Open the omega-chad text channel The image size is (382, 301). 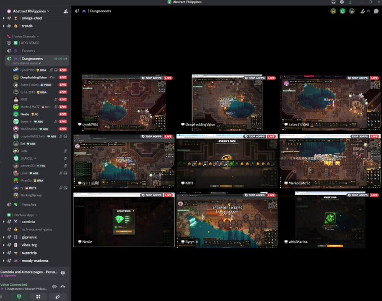pos(37,18)
